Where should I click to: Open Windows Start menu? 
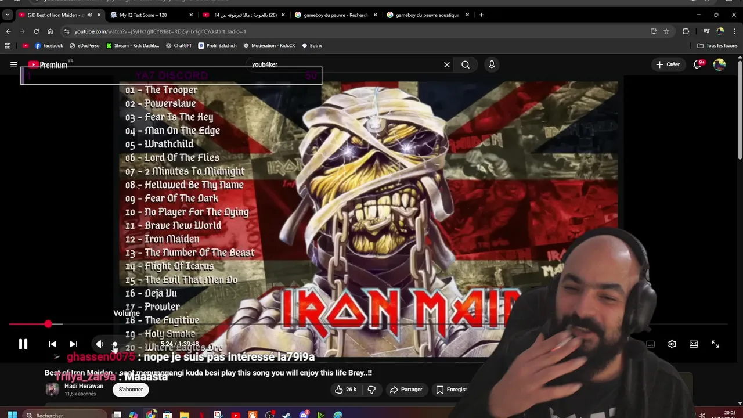coord(12,415)
